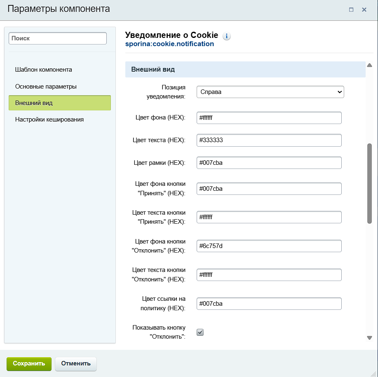Go to the Основные параметры section

click(46, 87)
